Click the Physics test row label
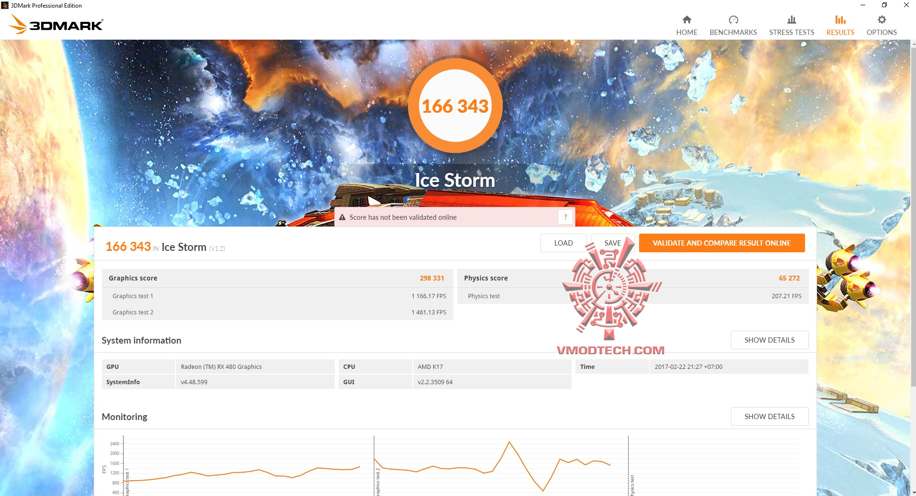The height and width of the screenshot is (496, 916). coord(484,296)
